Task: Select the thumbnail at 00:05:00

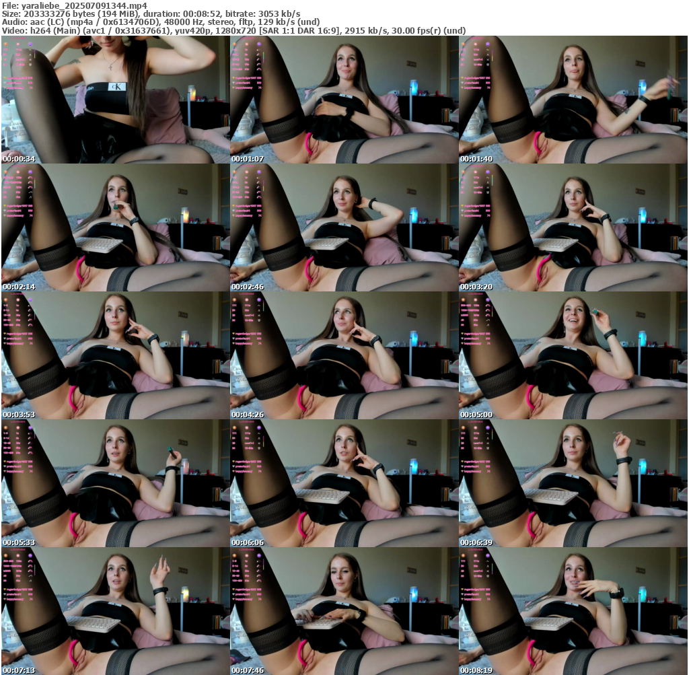Action: (573, 355)
